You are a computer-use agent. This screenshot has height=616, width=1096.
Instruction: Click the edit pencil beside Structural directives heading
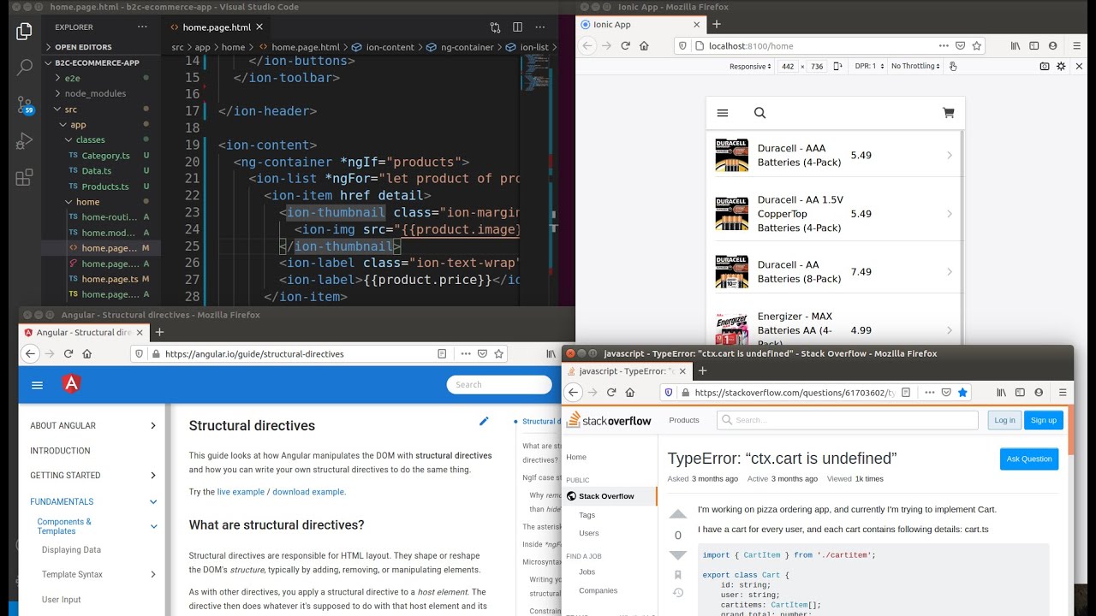[484, 421]
